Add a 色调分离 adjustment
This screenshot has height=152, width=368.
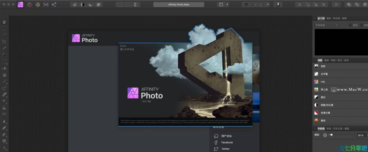pyautogui.click(x=340, y=113)
